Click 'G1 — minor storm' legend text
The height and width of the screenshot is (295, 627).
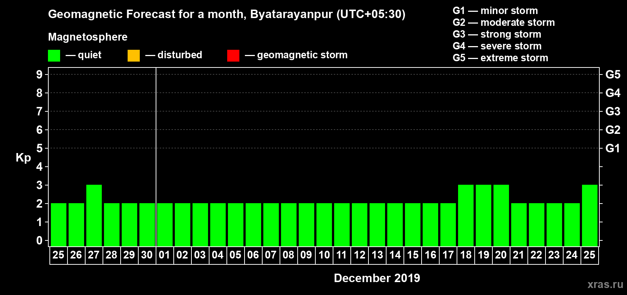point(495,11)
